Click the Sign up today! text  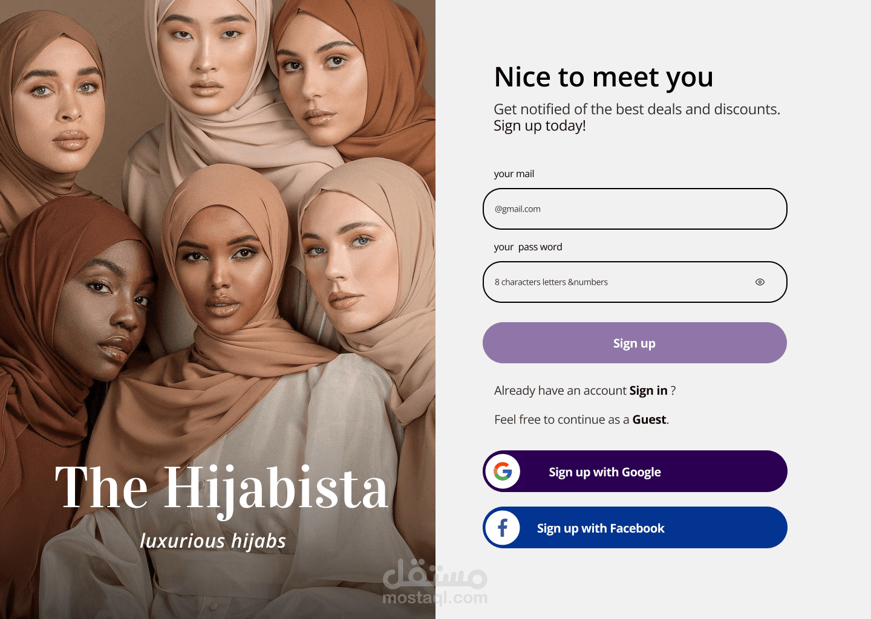pyautogui.click(x=540, y=126)
